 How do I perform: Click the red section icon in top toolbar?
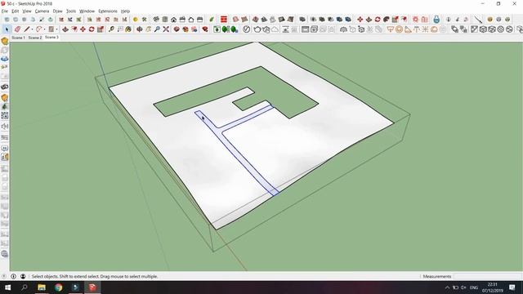click(224, 20)
